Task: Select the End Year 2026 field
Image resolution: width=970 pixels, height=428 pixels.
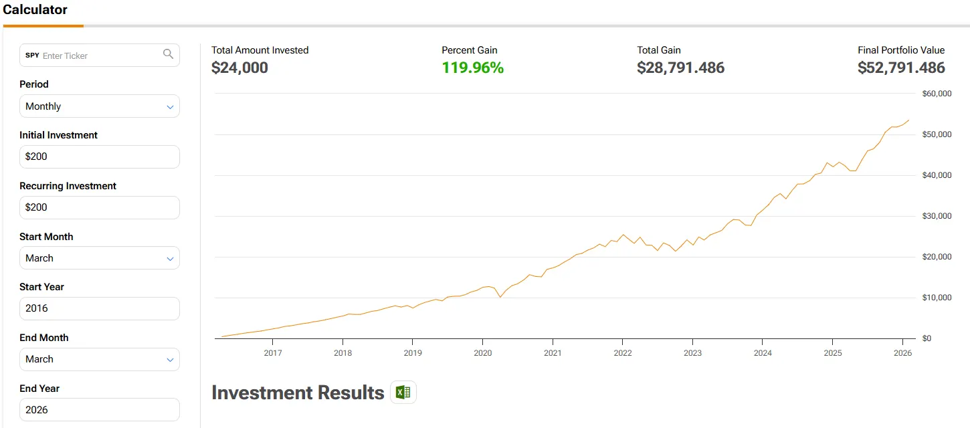Action: [x=99, y=410]
